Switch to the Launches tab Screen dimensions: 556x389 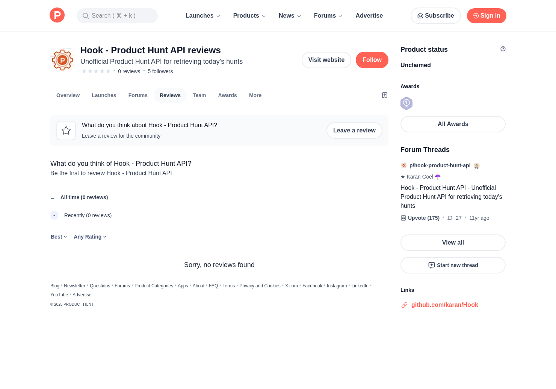[x=104, y=95]
